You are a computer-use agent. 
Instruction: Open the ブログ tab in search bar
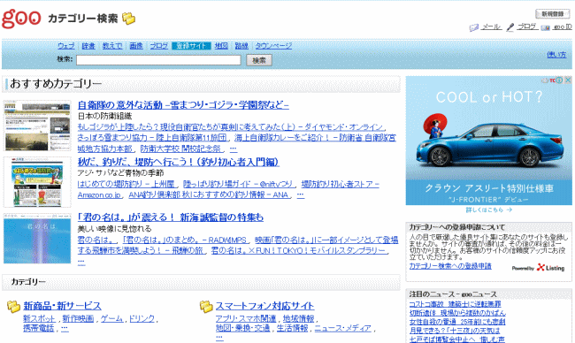pos(158,46)
